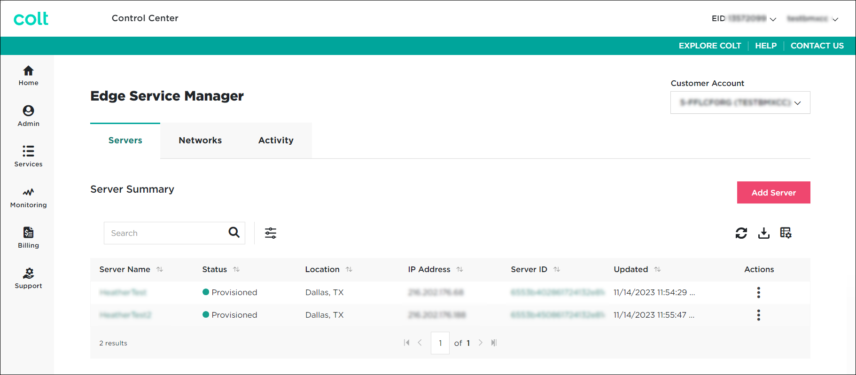The image size is (856, 375).
Task: Open actions menu for 11:55:47 server row
Action: 758,315
